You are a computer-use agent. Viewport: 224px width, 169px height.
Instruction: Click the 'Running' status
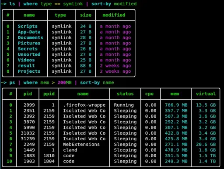[x=124, y=105]
